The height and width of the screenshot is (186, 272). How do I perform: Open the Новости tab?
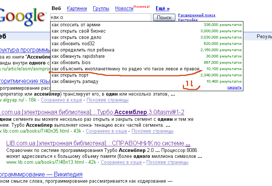pos(124,8)
